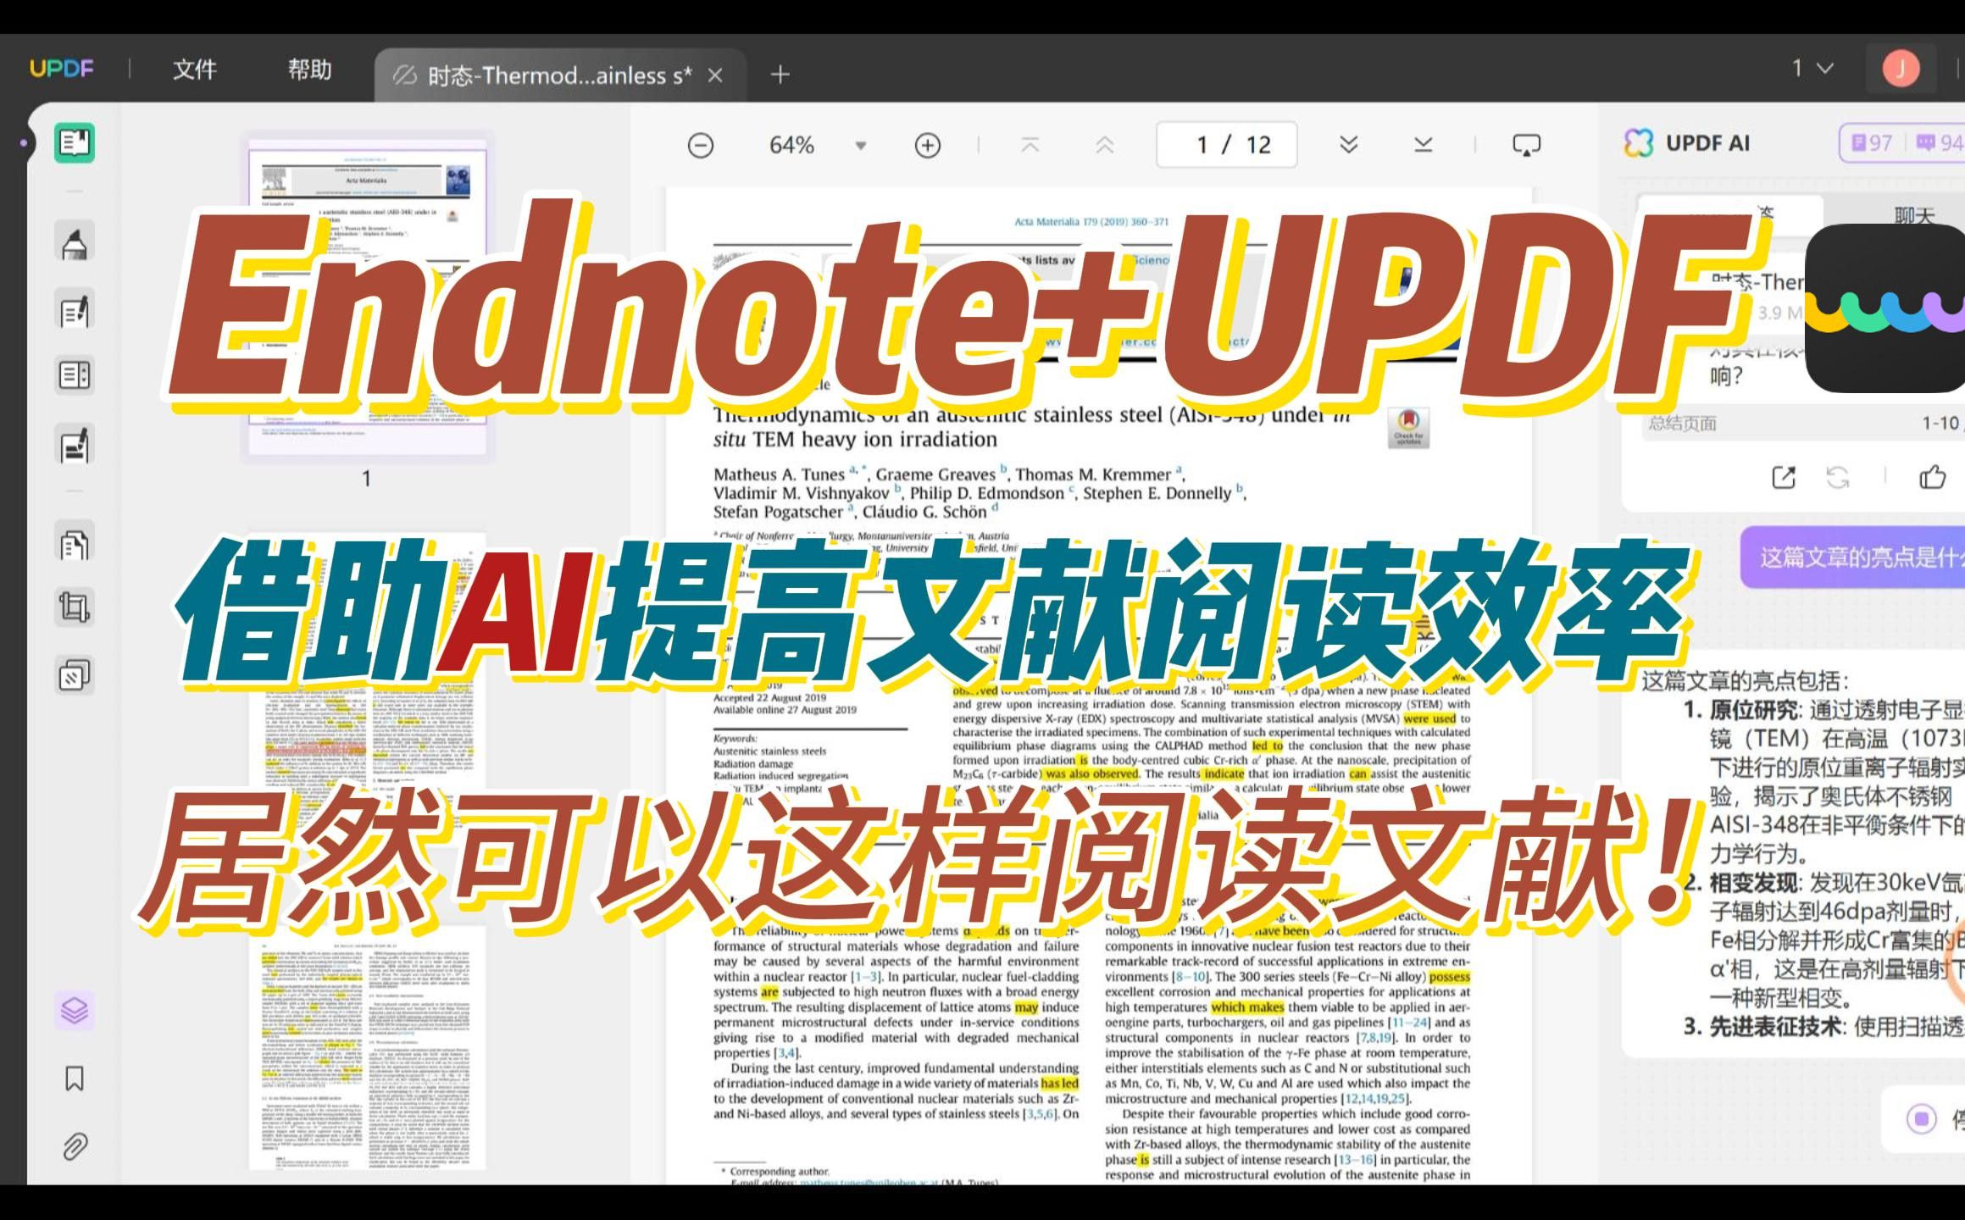Regenerate the AI summary response
The width and height of the screenshot is (1965, 1220).
[x=1838, y=477]
